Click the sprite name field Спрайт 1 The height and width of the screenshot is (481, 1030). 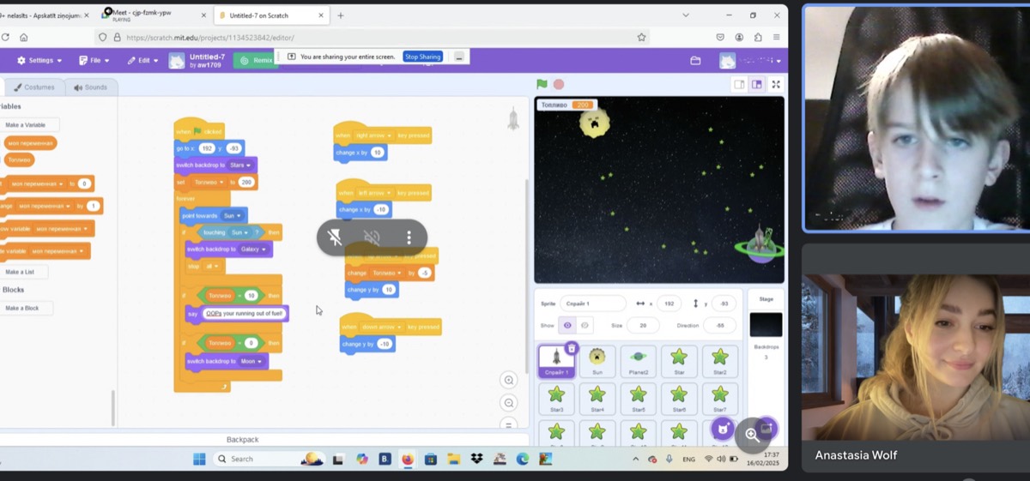[592, 304]
